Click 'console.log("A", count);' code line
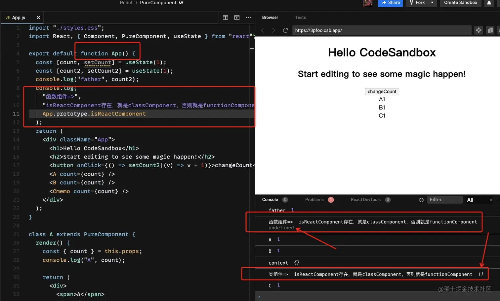This screenshot has width=500, height=301. pos(83,260)
